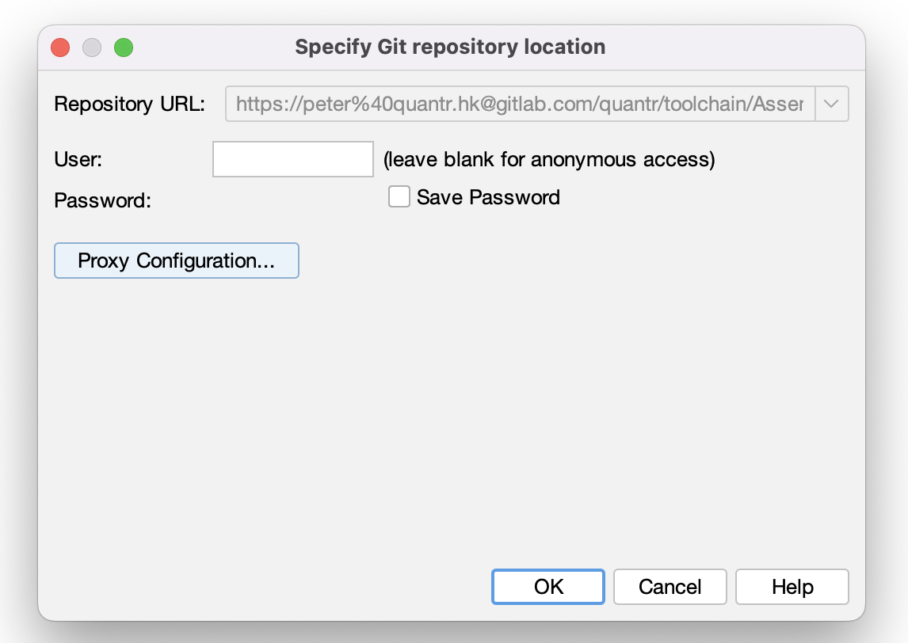Screen dimensions: 908x643
Task: Cancel the Git repository dialog
Action: click(x=670, y=587)
